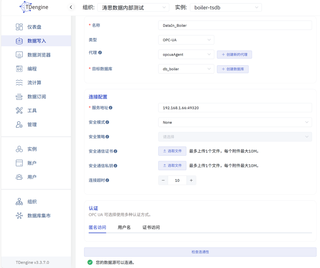
Task: Open the 组织 organization selector dropdown
Action: coord(133,7)
